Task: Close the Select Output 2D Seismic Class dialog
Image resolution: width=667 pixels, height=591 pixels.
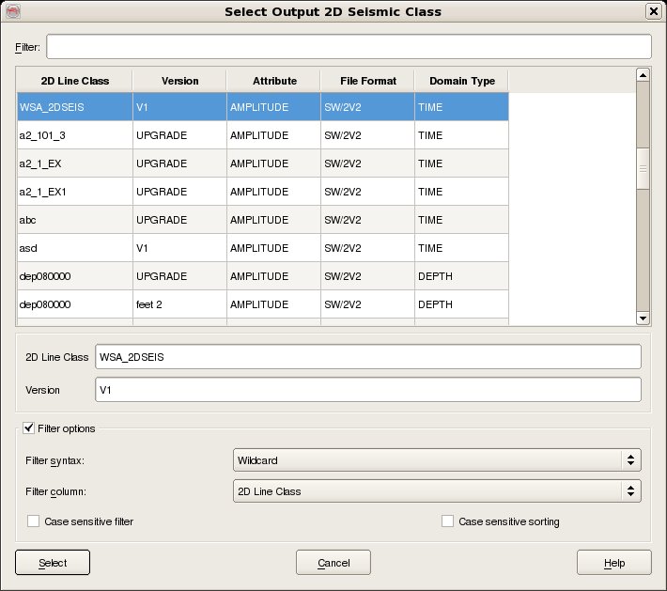Action: (653, 11)
